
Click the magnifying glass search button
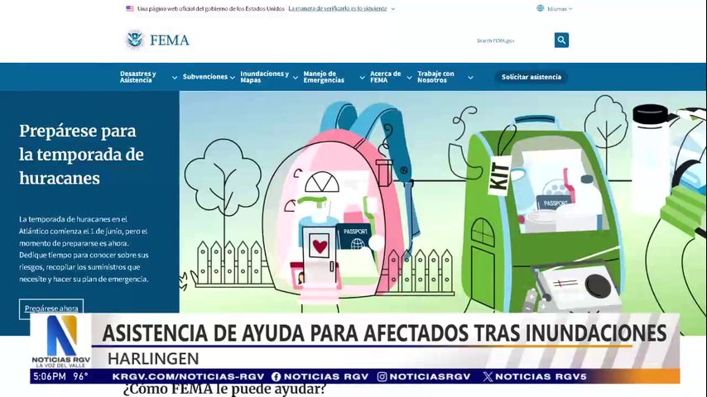(x=561, y=40)
